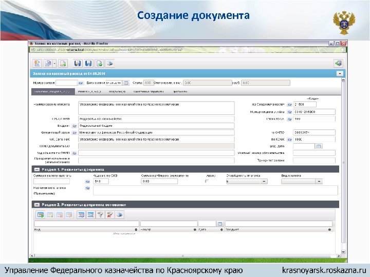Click the Приоритет заявки input field
Screen dimensions: 370x277
tap(314, 161)
